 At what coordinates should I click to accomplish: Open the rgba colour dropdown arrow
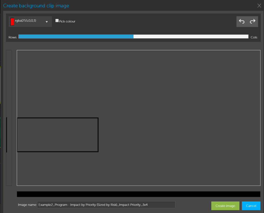point(47,22)
